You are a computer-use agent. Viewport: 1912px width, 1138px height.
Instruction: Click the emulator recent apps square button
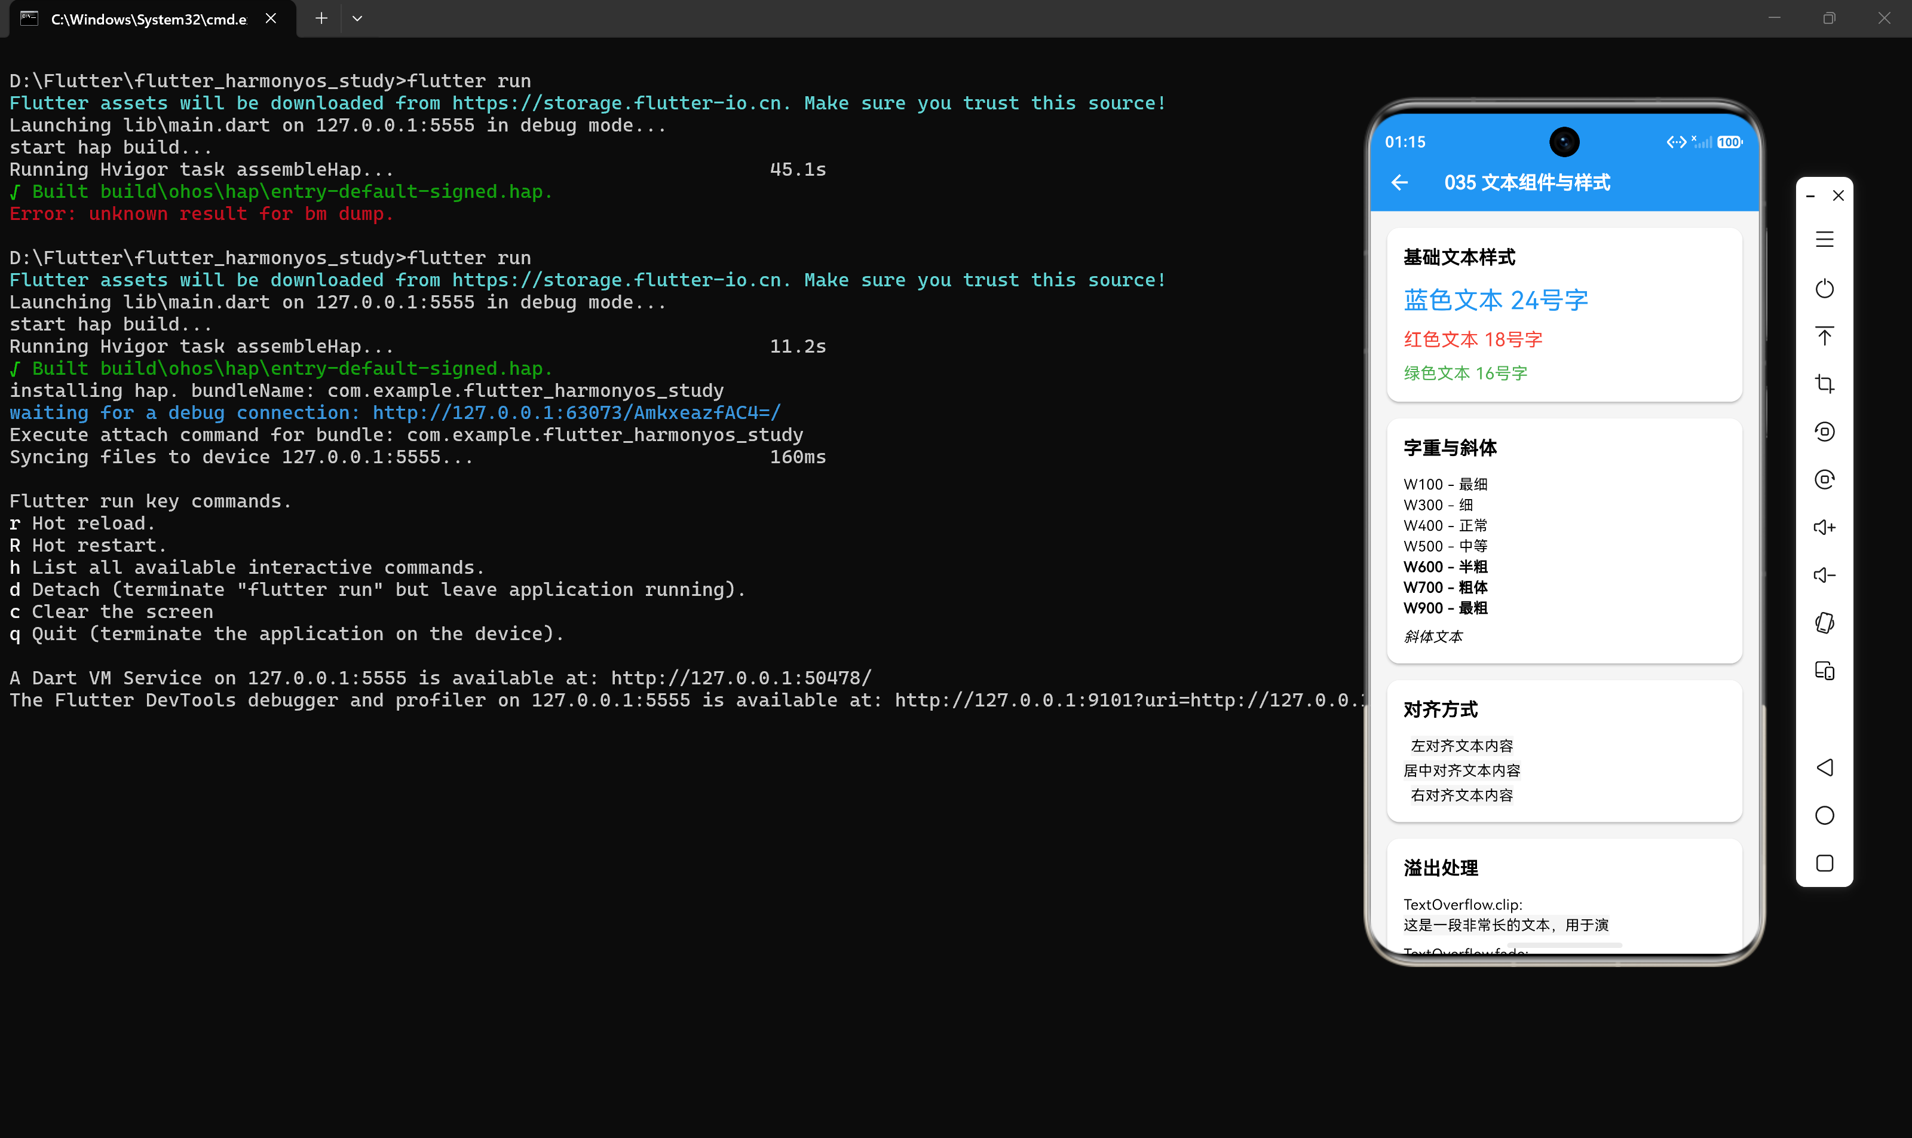pyautogui.click(x=1825, y=864)
